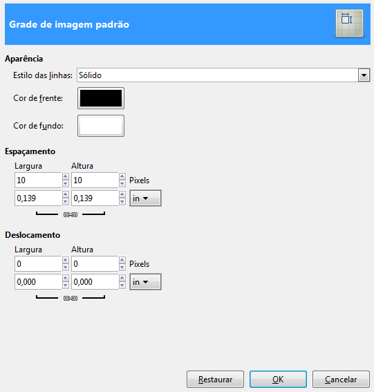
Task: Click the Estilo das linhas dropdown arrow
Action: point(364,75)
